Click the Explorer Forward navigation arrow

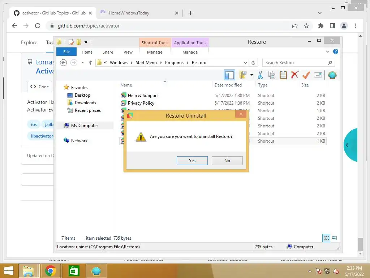[74, 63]
